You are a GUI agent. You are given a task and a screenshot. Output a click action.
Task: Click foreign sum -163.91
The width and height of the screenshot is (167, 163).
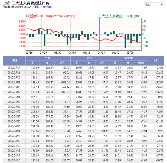65,92
